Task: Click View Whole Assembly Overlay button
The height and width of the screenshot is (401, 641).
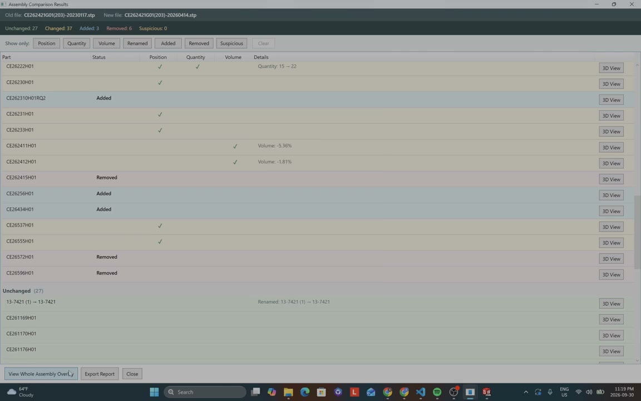Action: pos(41,374)
